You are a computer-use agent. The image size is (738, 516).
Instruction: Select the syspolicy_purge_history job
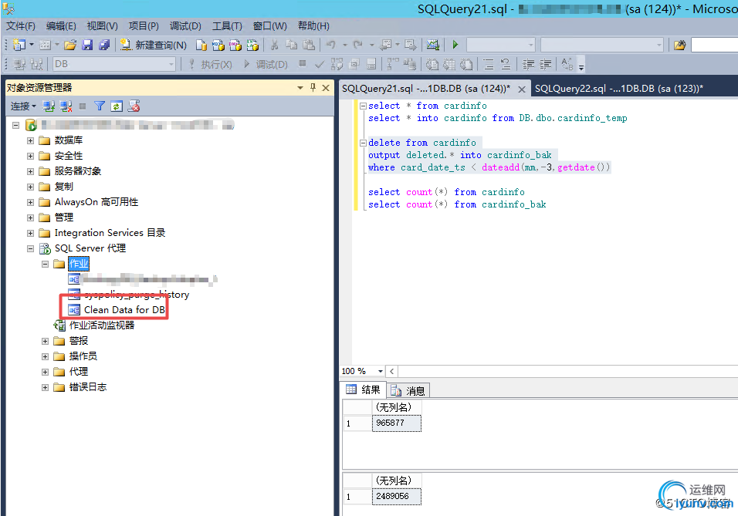pyautogui.click(x=137, y=295)
